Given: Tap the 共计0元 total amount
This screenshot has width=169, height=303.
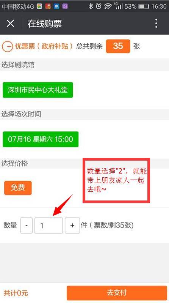Looking at the screenshot, I should pos(16,293).
